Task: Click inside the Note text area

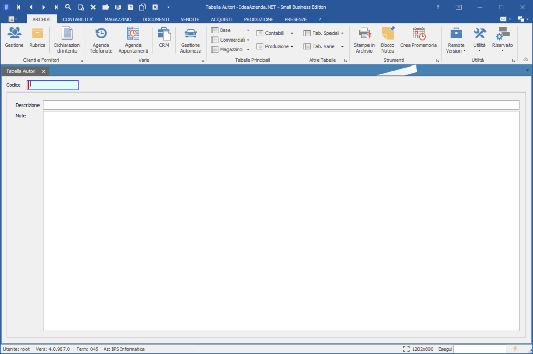Action: pos(281,221)
